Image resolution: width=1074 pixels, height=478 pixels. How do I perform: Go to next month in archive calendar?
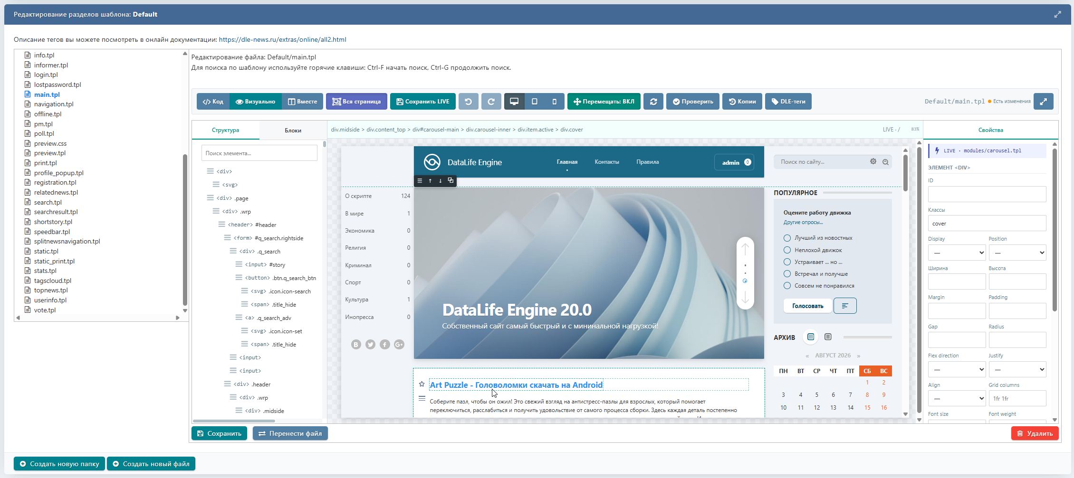pos(858,356)
